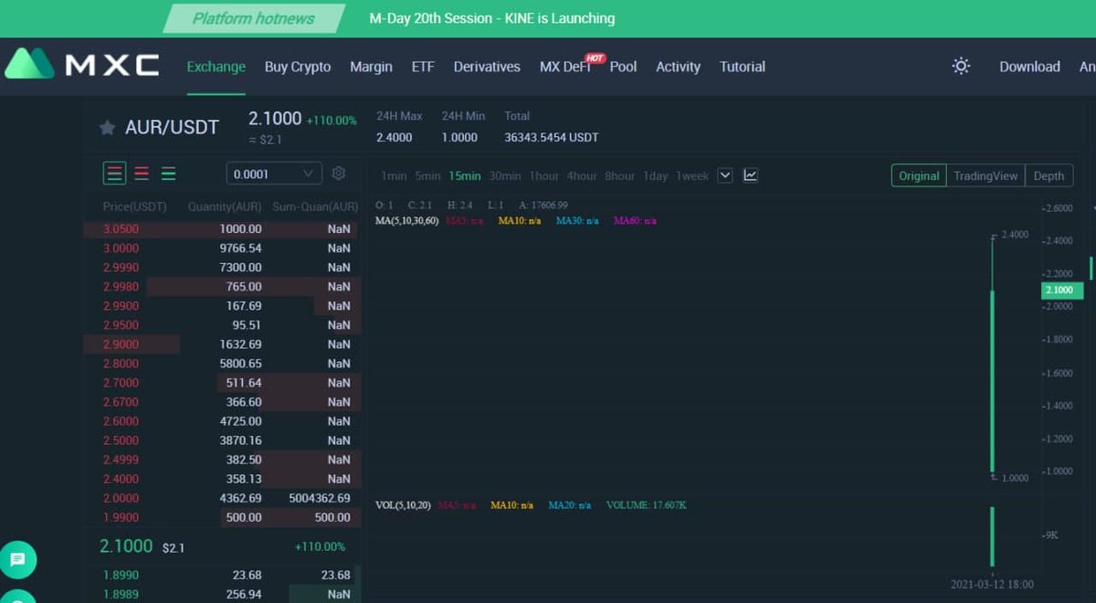Open the ETF menu
Image resolution: width=1096 pixels, height=603 pixels.
[x=423, y=67]
